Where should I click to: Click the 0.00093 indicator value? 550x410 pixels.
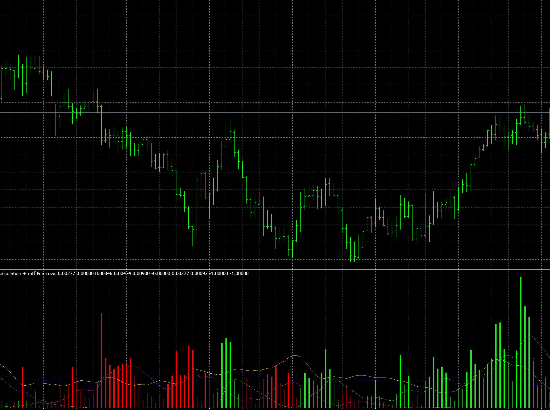[199, 274]
